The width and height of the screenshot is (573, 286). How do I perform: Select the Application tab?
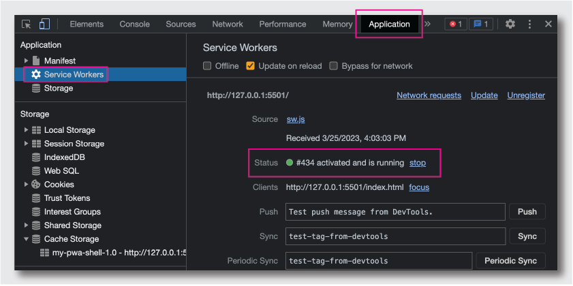pyautogui.click(x=389, y=24)
